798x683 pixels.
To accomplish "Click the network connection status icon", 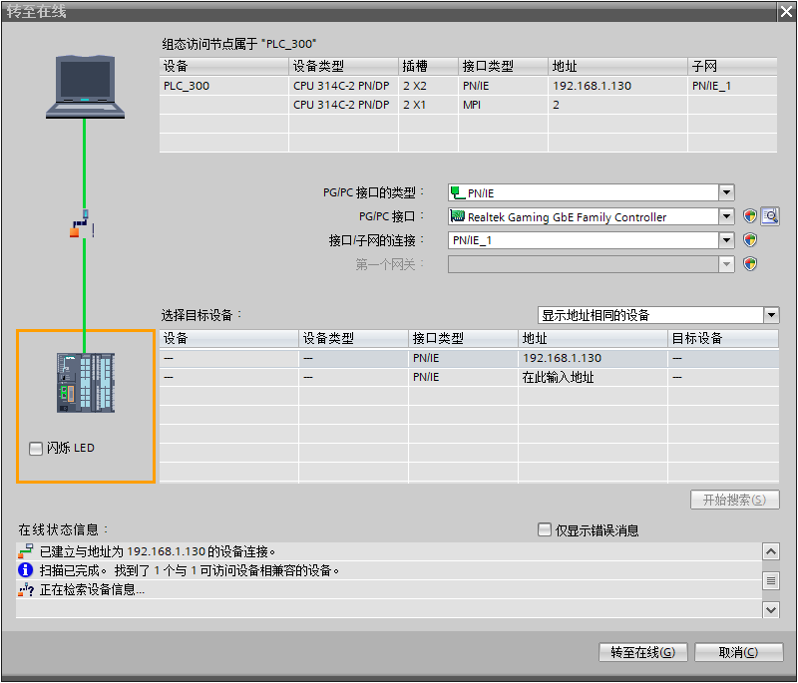I will 83,224.
